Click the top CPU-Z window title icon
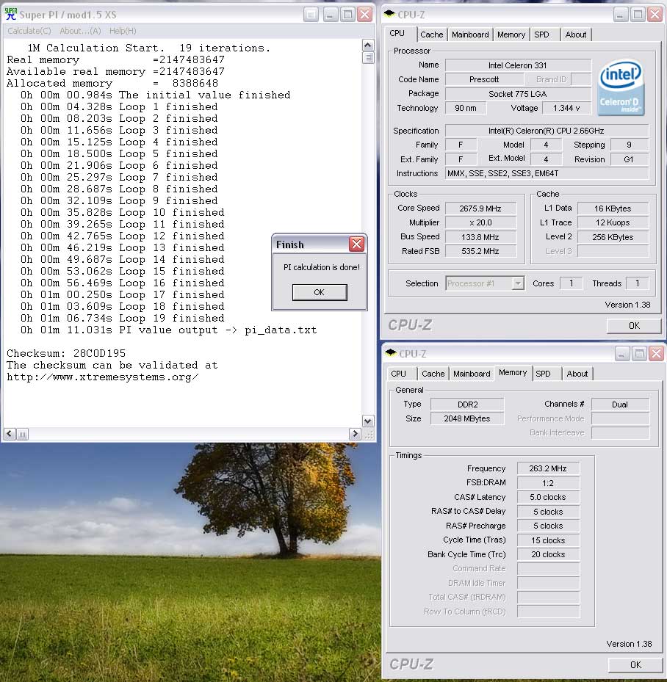Screen dimensions: 667x682 389,14
